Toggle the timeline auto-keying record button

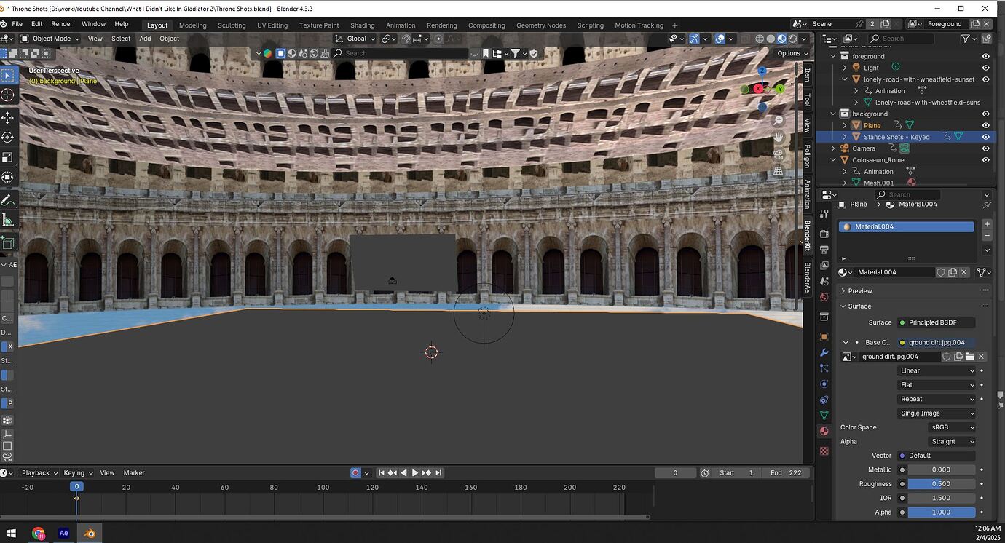(355, 473)
